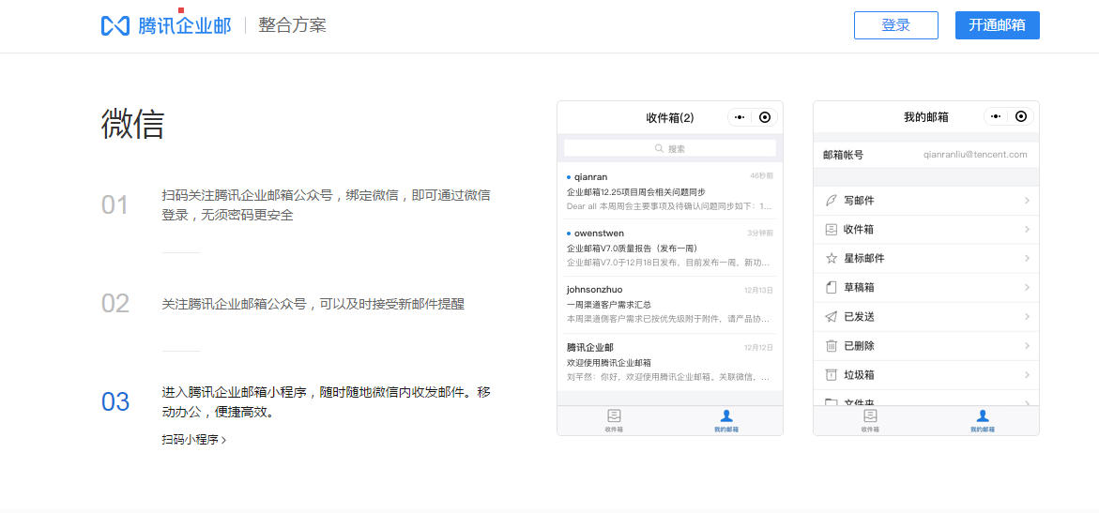Viewport: 1099px width, 513px height.
Task: Click the star icon beside 星标邮件
Action: [831, 258]
